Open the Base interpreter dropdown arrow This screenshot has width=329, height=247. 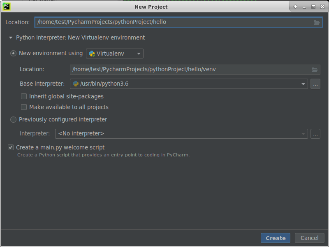(x=303, y=84)
